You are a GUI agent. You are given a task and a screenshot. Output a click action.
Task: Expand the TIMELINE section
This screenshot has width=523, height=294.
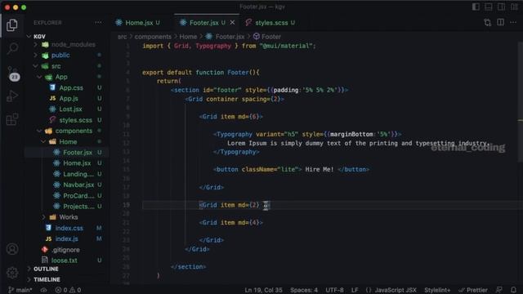click(47, 279)
